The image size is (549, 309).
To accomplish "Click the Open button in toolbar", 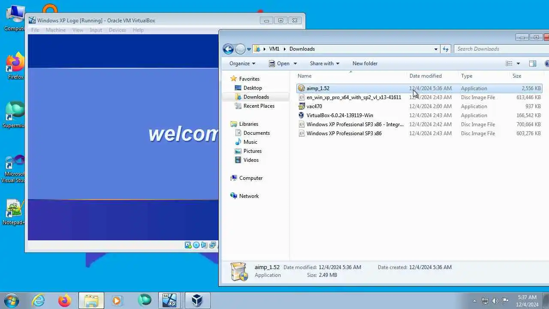I will (x=279, y=64).
